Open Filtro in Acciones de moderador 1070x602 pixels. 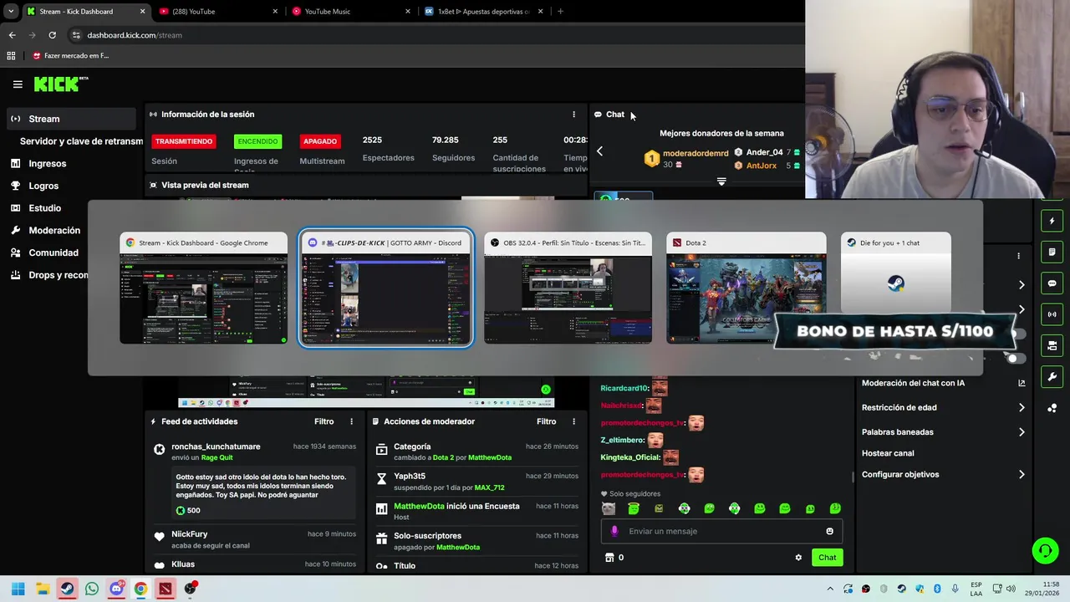[546, 422]
